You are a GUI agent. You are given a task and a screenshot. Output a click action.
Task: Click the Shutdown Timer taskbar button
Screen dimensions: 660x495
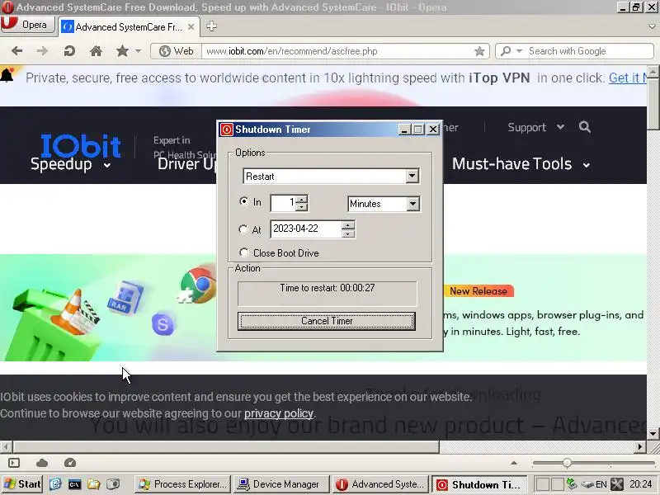click(480, 484)
